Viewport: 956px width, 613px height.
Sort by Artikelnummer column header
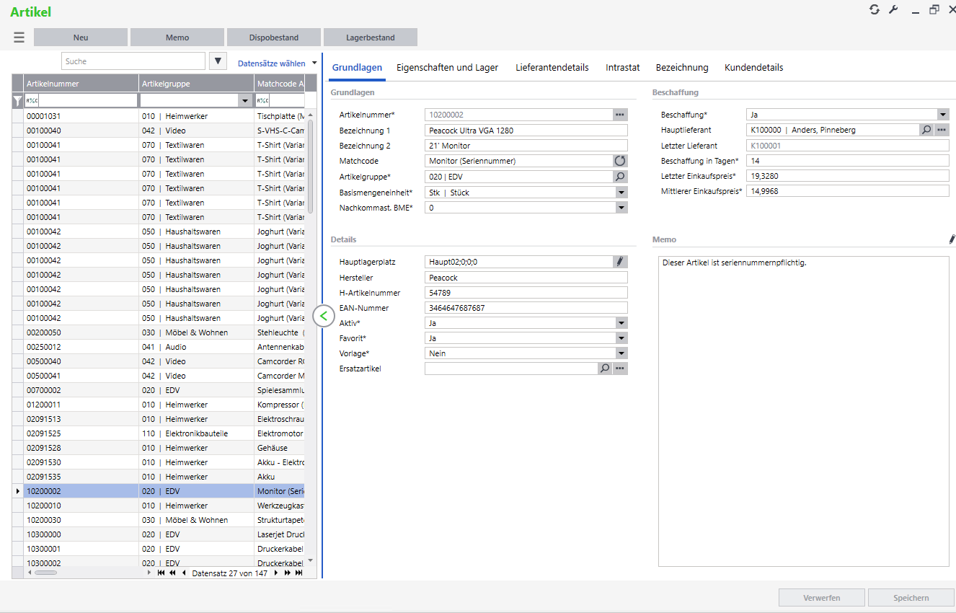click(x=81, y=84)
